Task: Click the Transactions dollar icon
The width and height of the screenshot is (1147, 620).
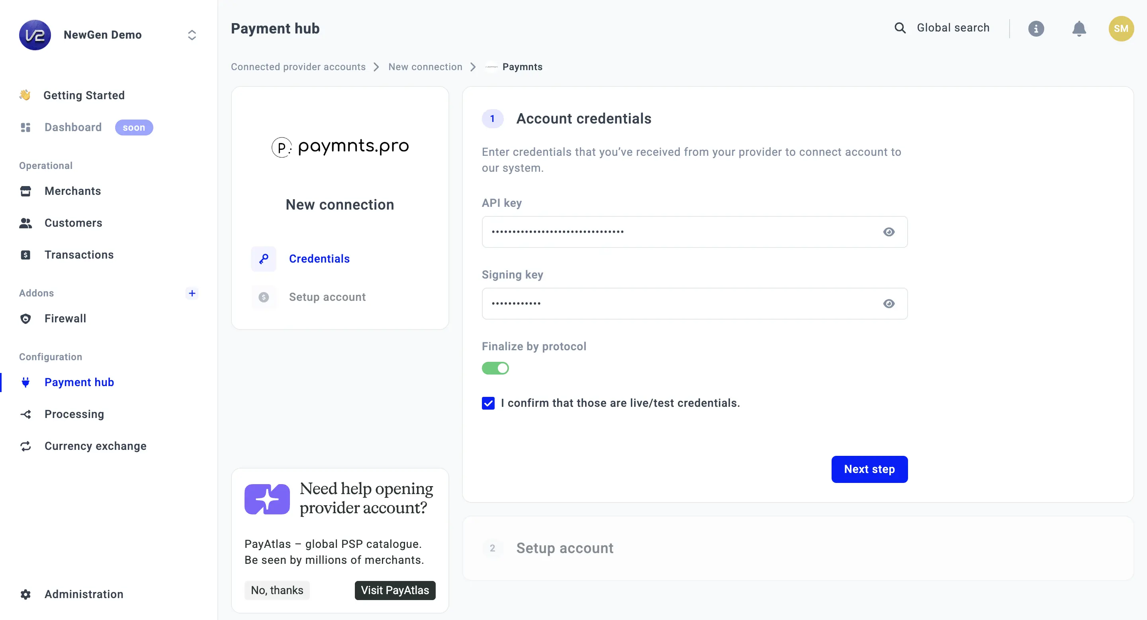Action: (x=25, y=255)
